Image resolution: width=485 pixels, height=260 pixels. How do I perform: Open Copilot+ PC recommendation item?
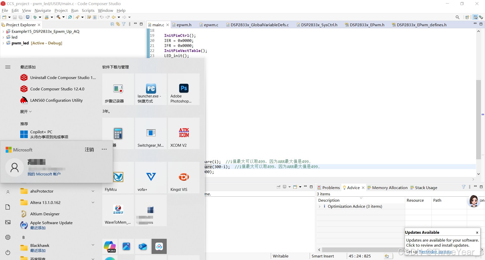click(x=44, y=134)
